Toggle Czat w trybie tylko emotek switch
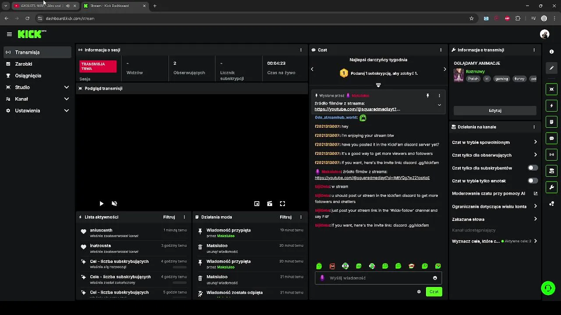Screen dimensions: 561x315 [x=533, y=181]
